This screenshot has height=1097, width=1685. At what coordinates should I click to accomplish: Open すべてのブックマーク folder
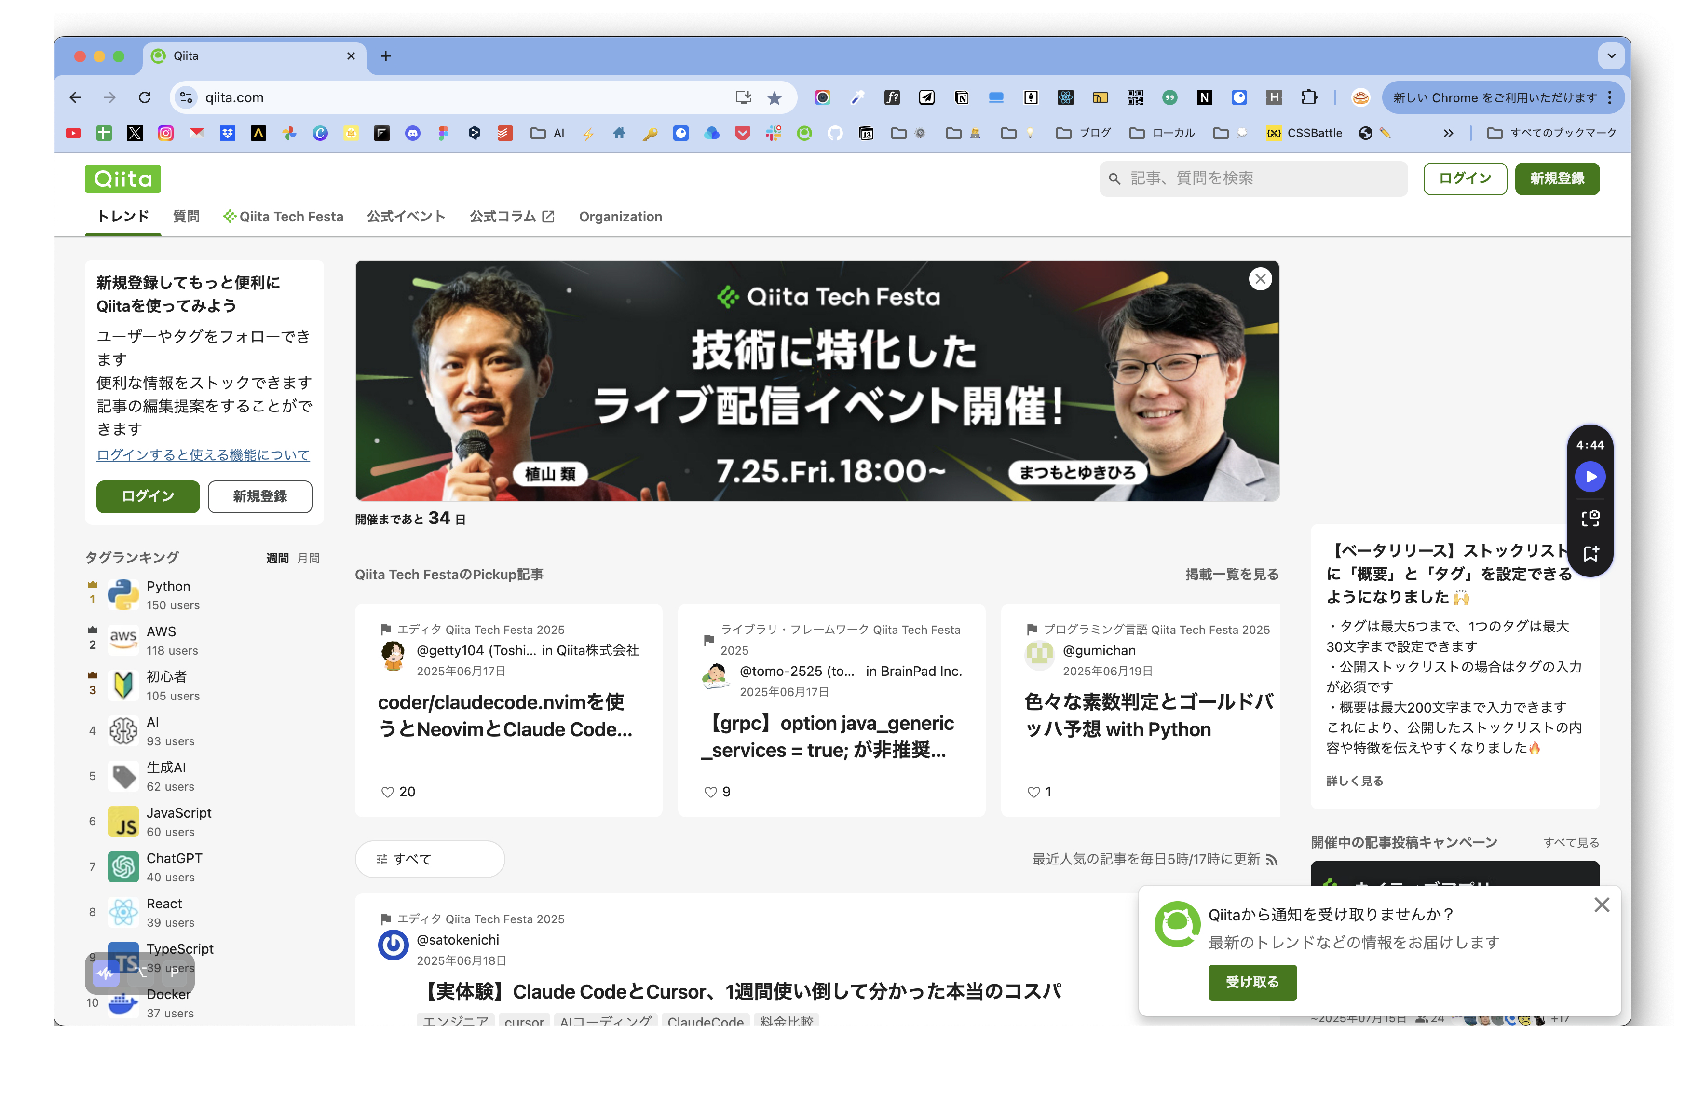pyautogui.click(x=1551, y=133)
